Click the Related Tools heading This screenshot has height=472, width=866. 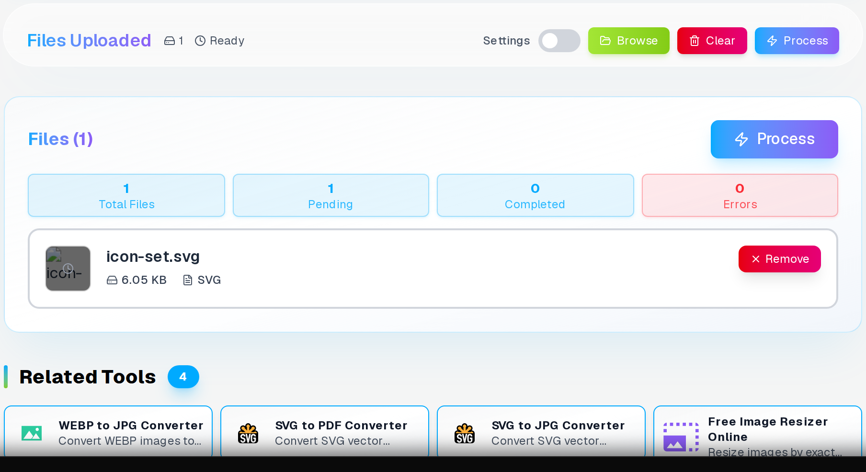tap(88, 377)
